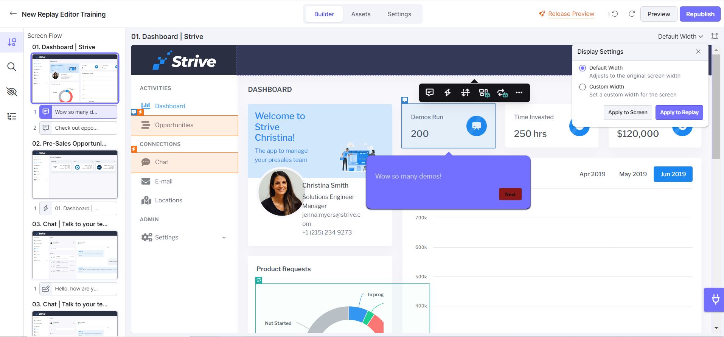Select the 'Check out oppo...' step
The height and width of the screenshot is (337, 724).
(x=78, y=128)
